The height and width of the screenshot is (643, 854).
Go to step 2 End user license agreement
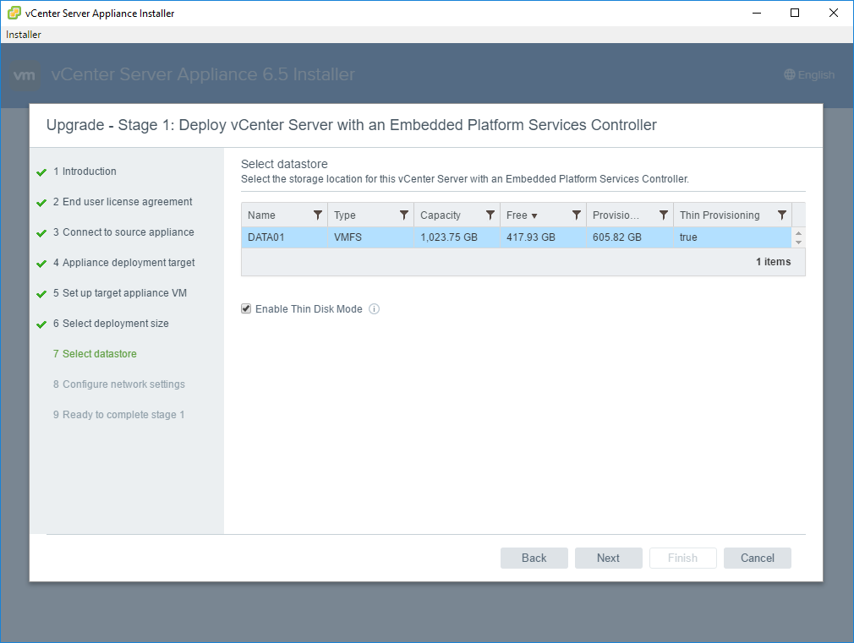tap(123, 201)
